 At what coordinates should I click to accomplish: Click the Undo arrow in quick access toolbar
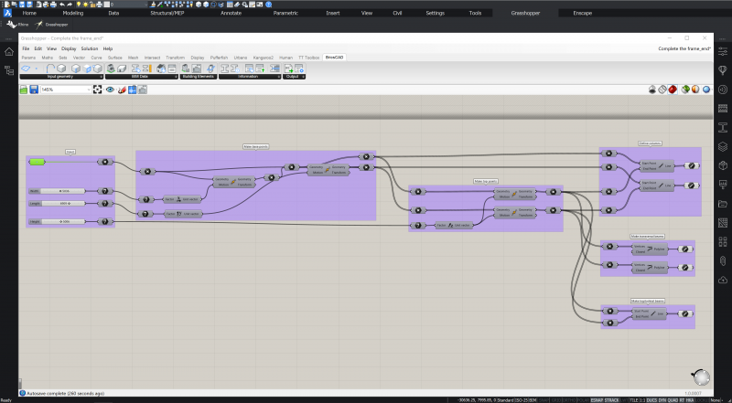(x=62, y=5)
